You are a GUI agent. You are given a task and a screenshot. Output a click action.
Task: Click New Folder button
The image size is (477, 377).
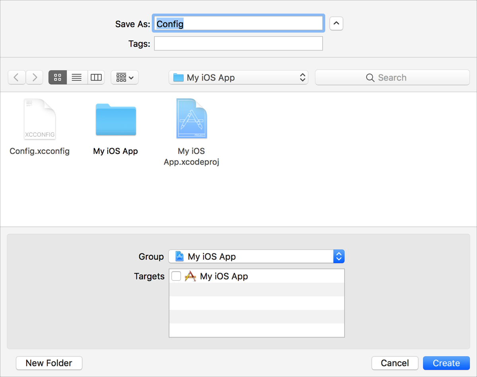pyautogui.click(x=49, y=363)
